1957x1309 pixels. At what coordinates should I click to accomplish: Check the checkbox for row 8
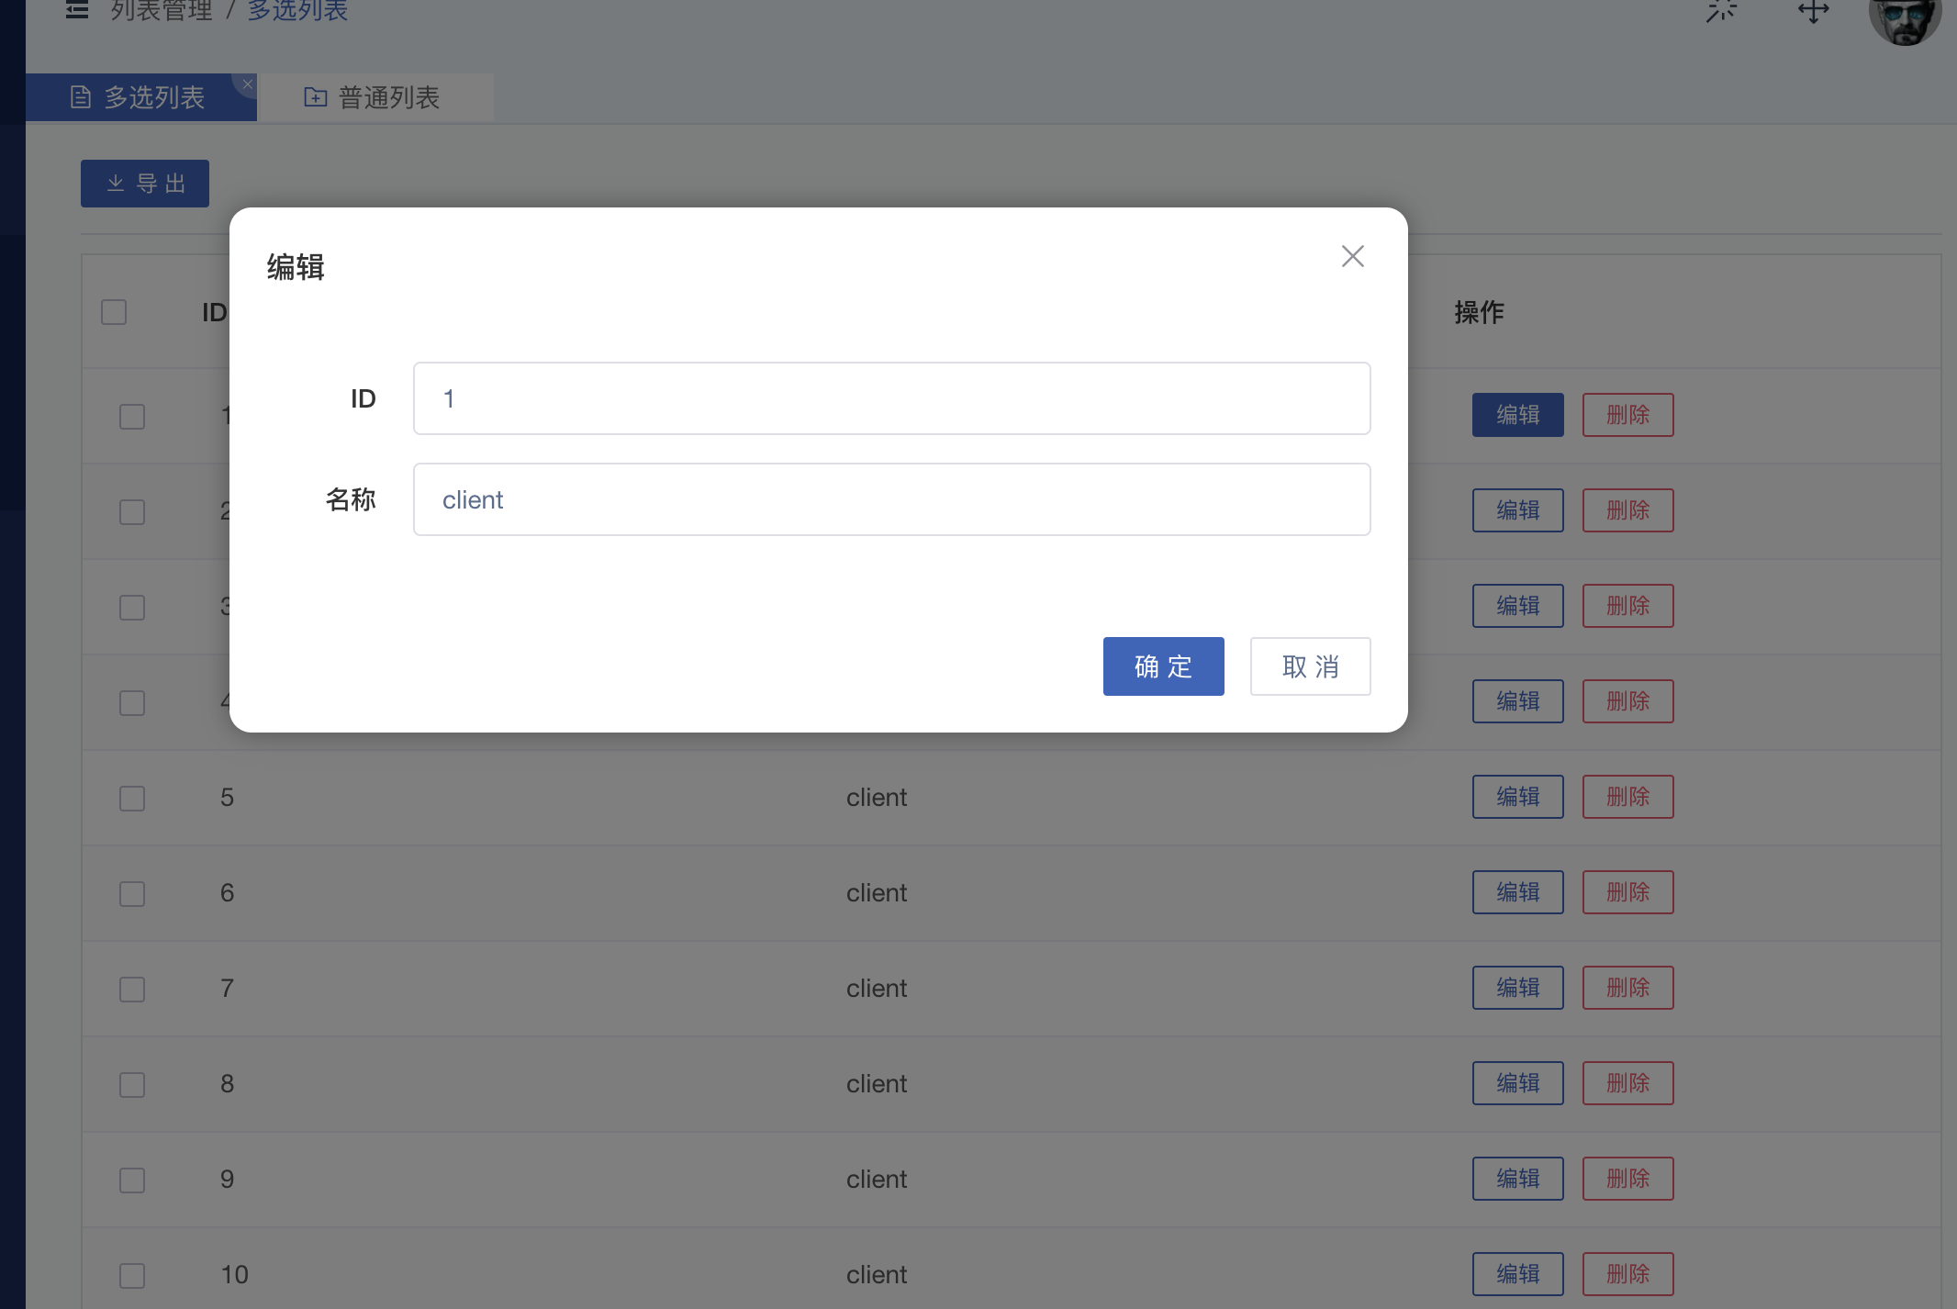pos(132,1084)
